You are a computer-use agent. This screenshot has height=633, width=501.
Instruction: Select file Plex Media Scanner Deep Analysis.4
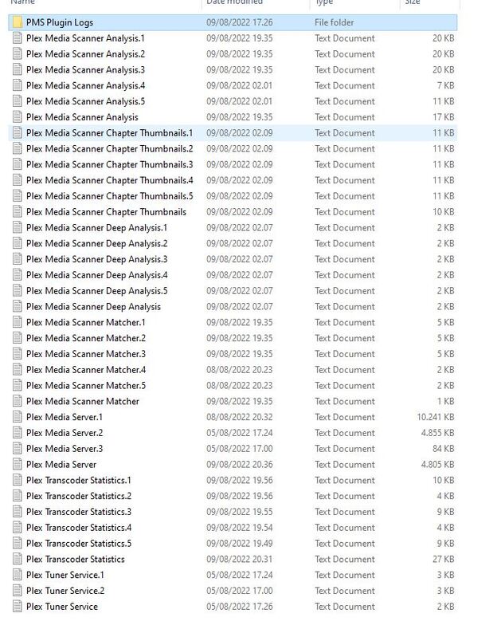(97, 275)
